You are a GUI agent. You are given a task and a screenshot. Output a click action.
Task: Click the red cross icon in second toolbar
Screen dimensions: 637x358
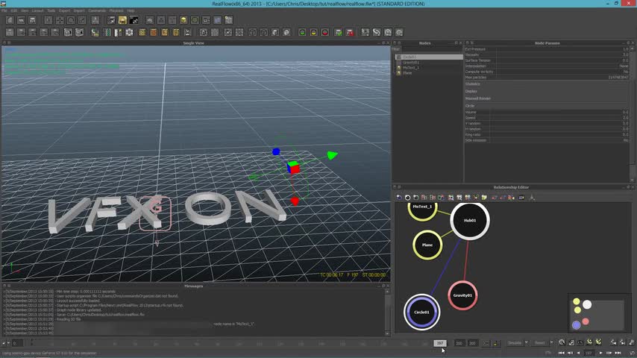350,33
